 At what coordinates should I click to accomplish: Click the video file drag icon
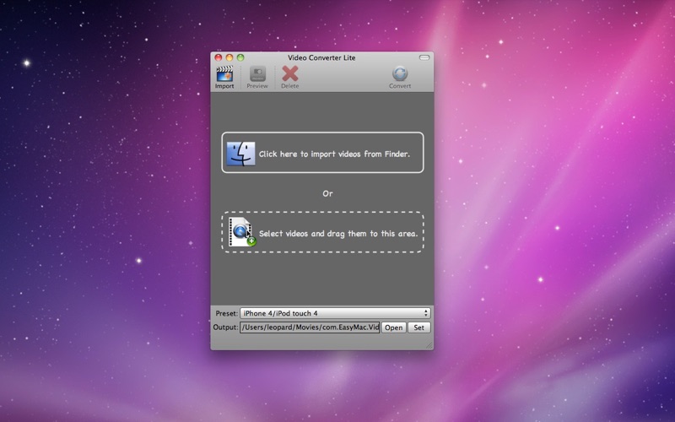coord(241,232)
